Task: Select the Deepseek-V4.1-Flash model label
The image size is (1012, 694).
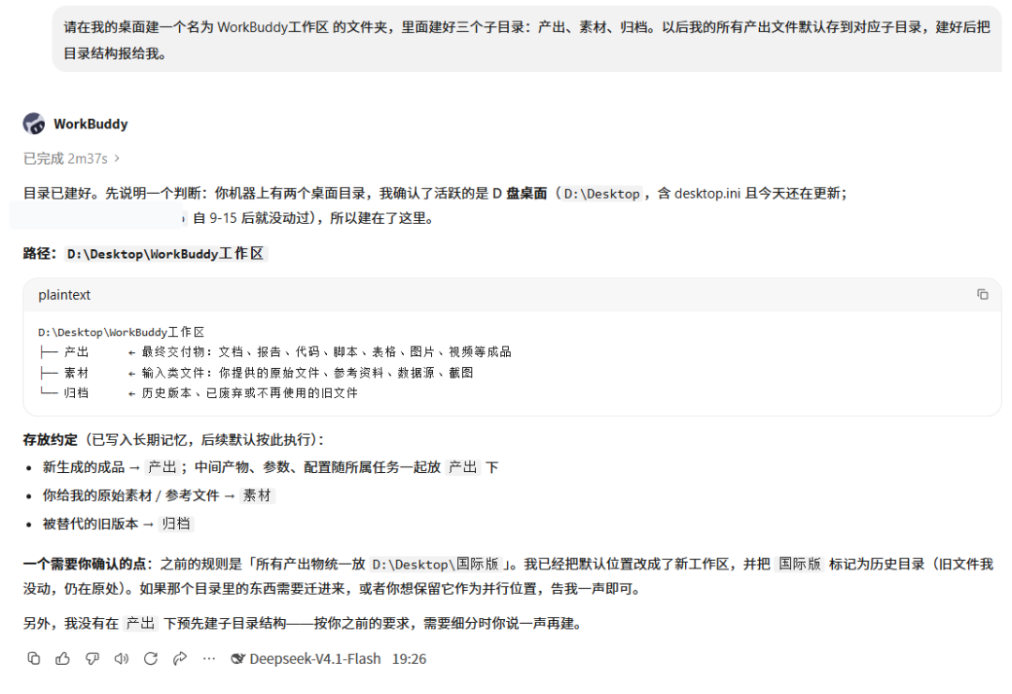Action: [315, 658]
